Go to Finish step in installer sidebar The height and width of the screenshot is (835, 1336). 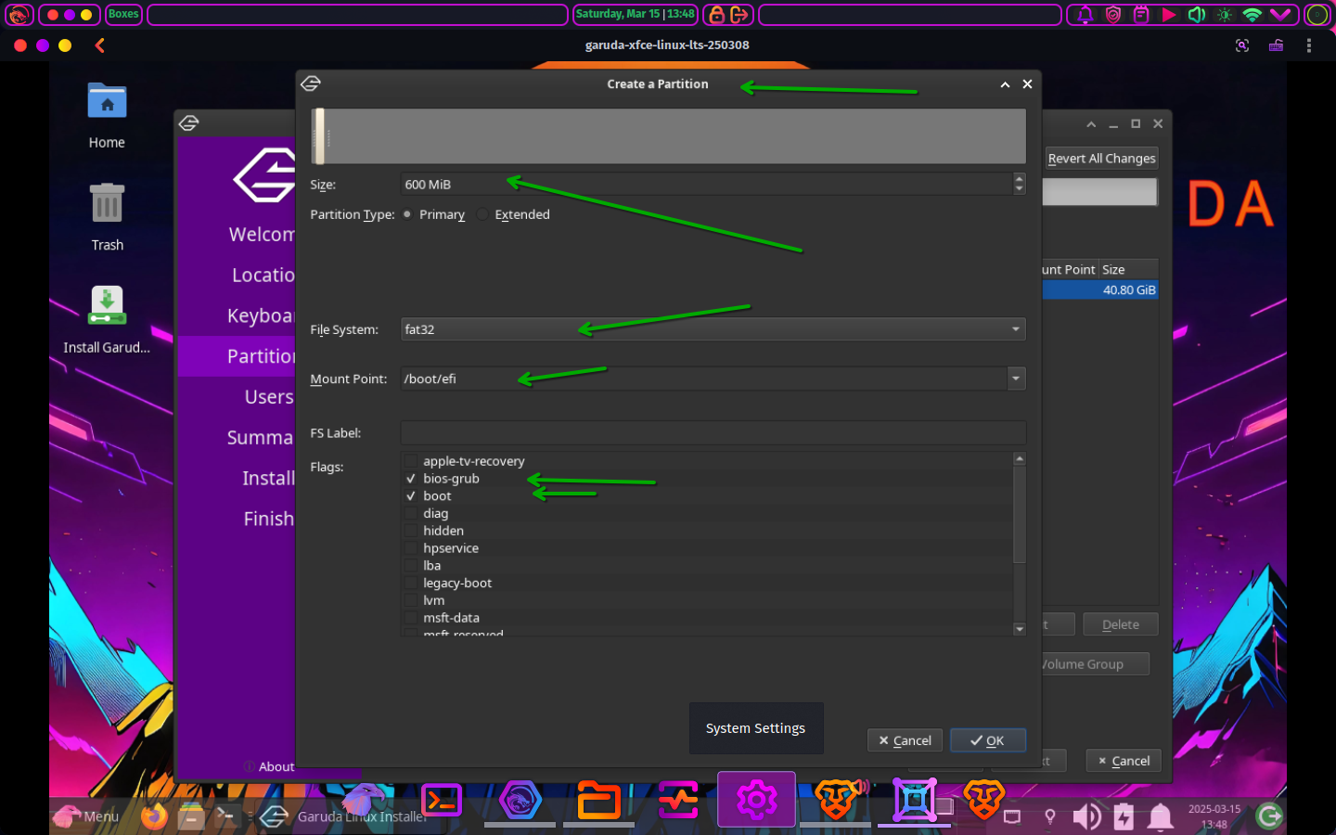[238, 519]
